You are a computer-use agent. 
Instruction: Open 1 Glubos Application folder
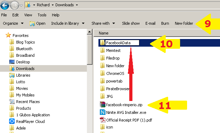pos(33,115)
